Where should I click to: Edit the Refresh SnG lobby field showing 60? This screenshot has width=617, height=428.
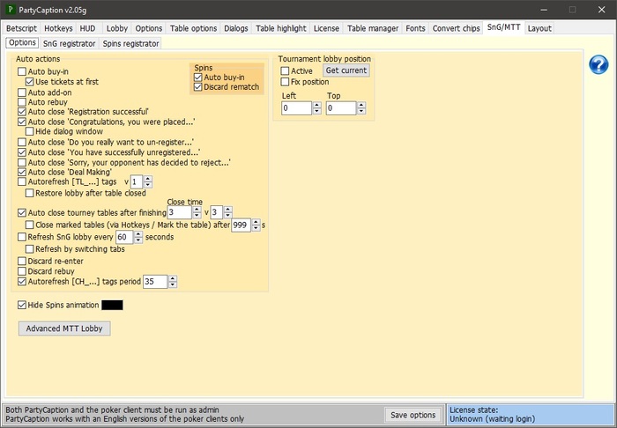[x=124, y=237]
